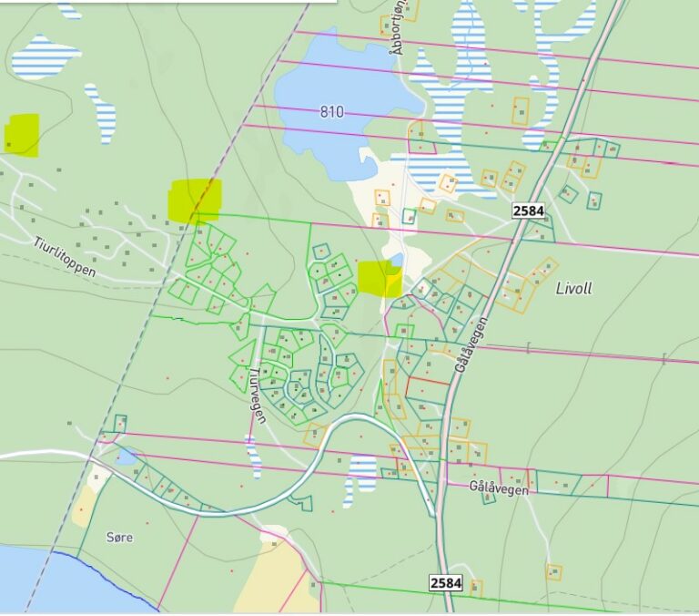Click the Livoll place name

pos(573,288)
